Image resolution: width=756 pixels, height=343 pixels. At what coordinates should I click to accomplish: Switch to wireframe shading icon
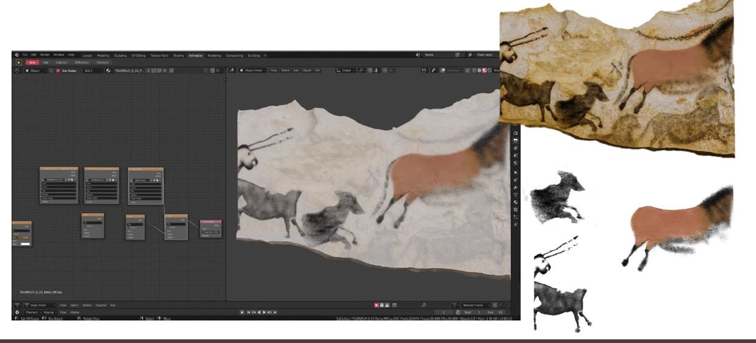474,71
